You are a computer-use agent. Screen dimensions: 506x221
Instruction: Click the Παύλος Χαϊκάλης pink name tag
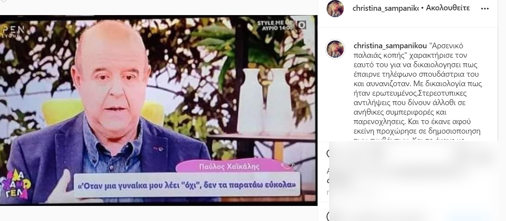coord(229,167)
